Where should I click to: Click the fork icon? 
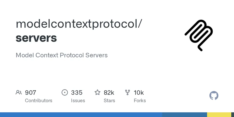128,93
